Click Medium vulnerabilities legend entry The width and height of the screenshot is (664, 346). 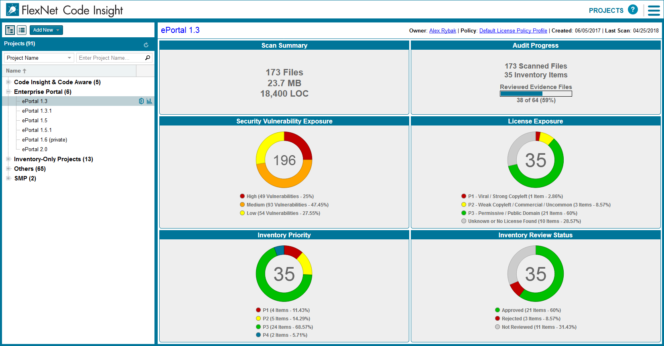click(284, 205)
